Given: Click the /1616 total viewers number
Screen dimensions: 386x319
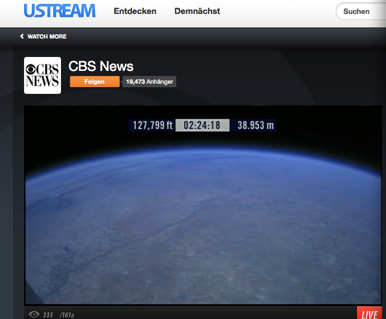Looking at the screenshot, I should 67,315.
